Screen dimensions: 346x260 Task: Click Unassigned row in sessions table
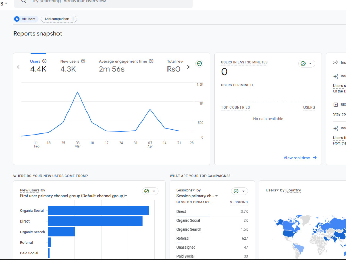(x=212, y=248)
